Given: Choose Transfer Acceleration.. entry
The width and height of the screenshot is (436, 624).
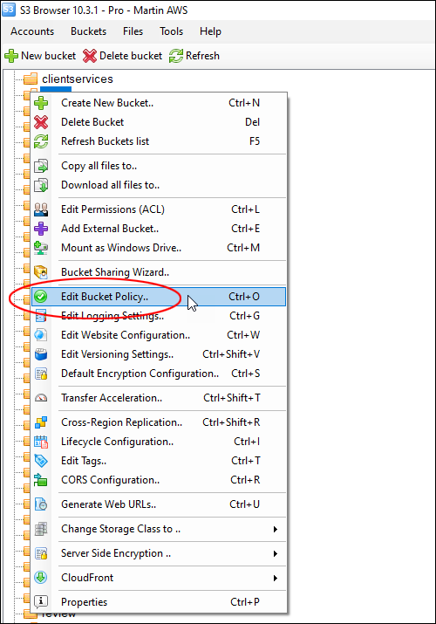Looking at the screenshot, I should pyautogui.click(x=159, y=398).
